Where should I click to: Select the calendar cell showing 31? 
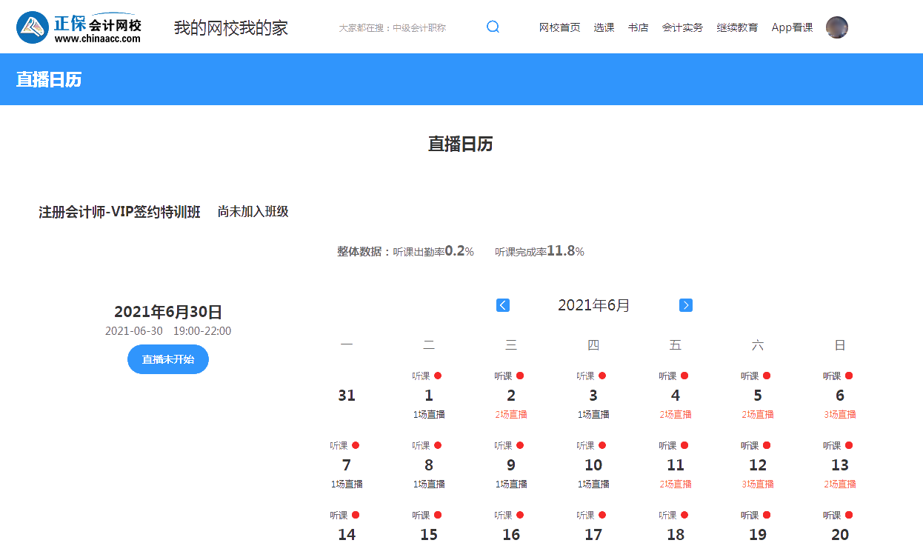coord(346,395)
